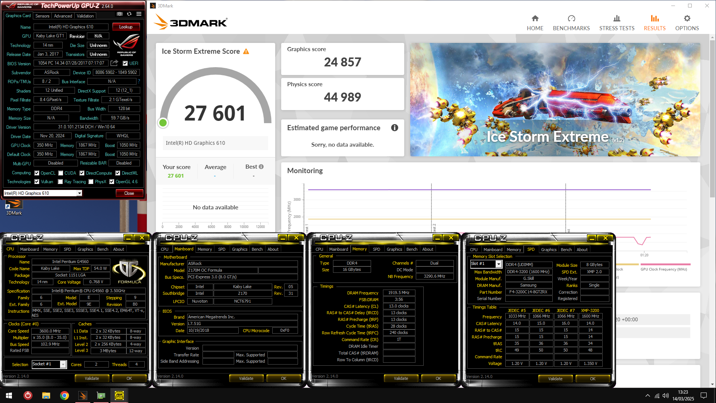716x403 pixels.
Task: Click the Part Number F4-3200C14-8GTZRX field
Action: pyautogui.click(x=528, y=292)
